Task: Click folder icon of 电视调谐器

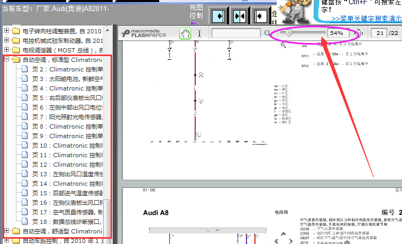Action: pyautogui.click(x=16, y=50)
